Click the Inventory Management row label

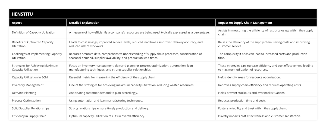27,85
